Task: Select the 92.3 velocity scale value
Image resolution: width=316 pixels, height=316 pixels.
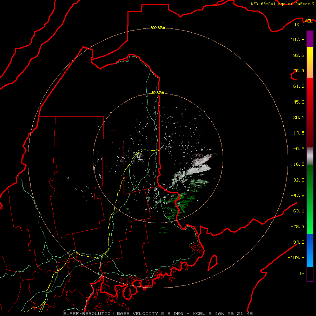Action: (x=299, y=55)
